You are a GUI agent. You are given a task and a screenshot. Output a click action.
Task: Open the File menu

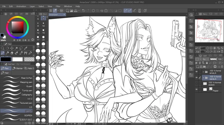pyautogui.click(x=4, y=7)
